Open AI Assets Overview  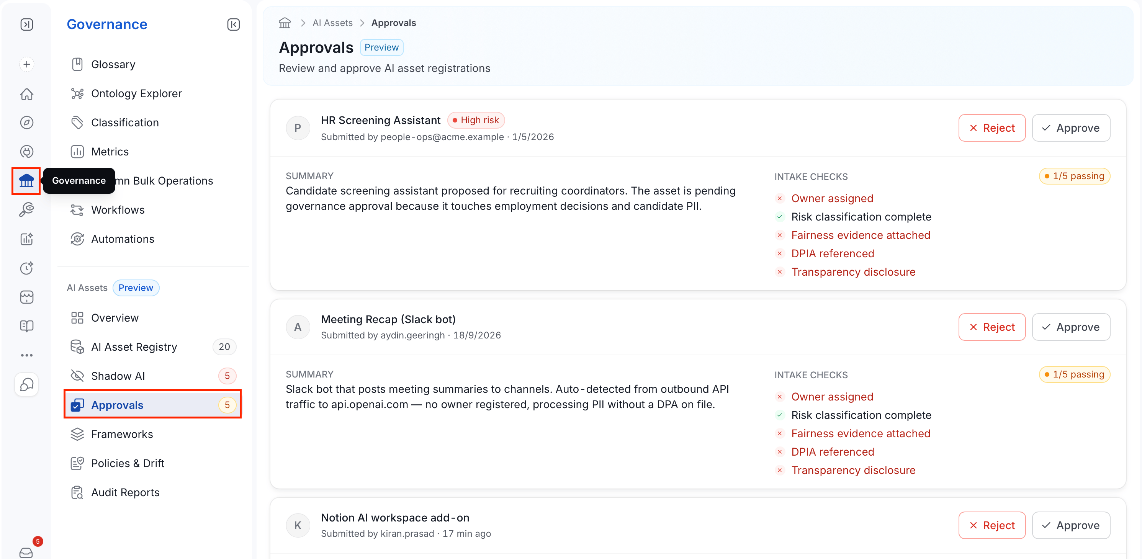click(152, 318)
